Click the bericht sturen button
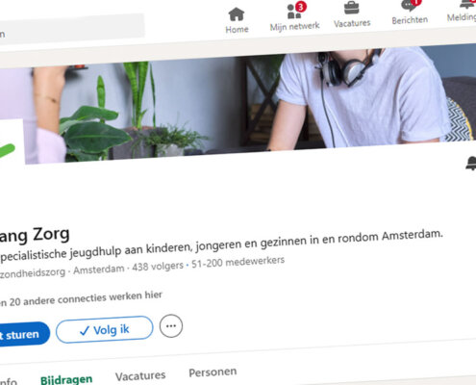This screenshot has height=385, width=476. point(23,335)
